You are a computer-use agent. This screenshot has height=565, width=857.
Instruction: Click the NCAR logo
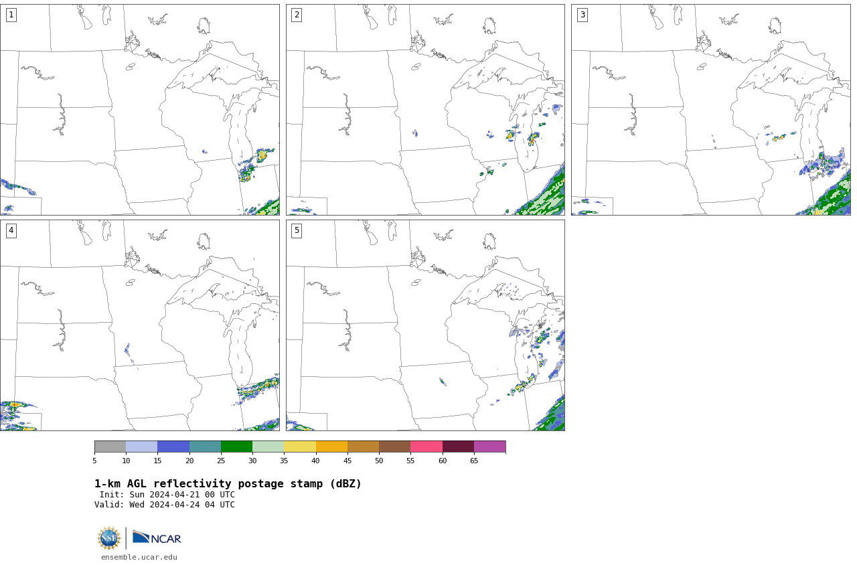pos(157,538)
